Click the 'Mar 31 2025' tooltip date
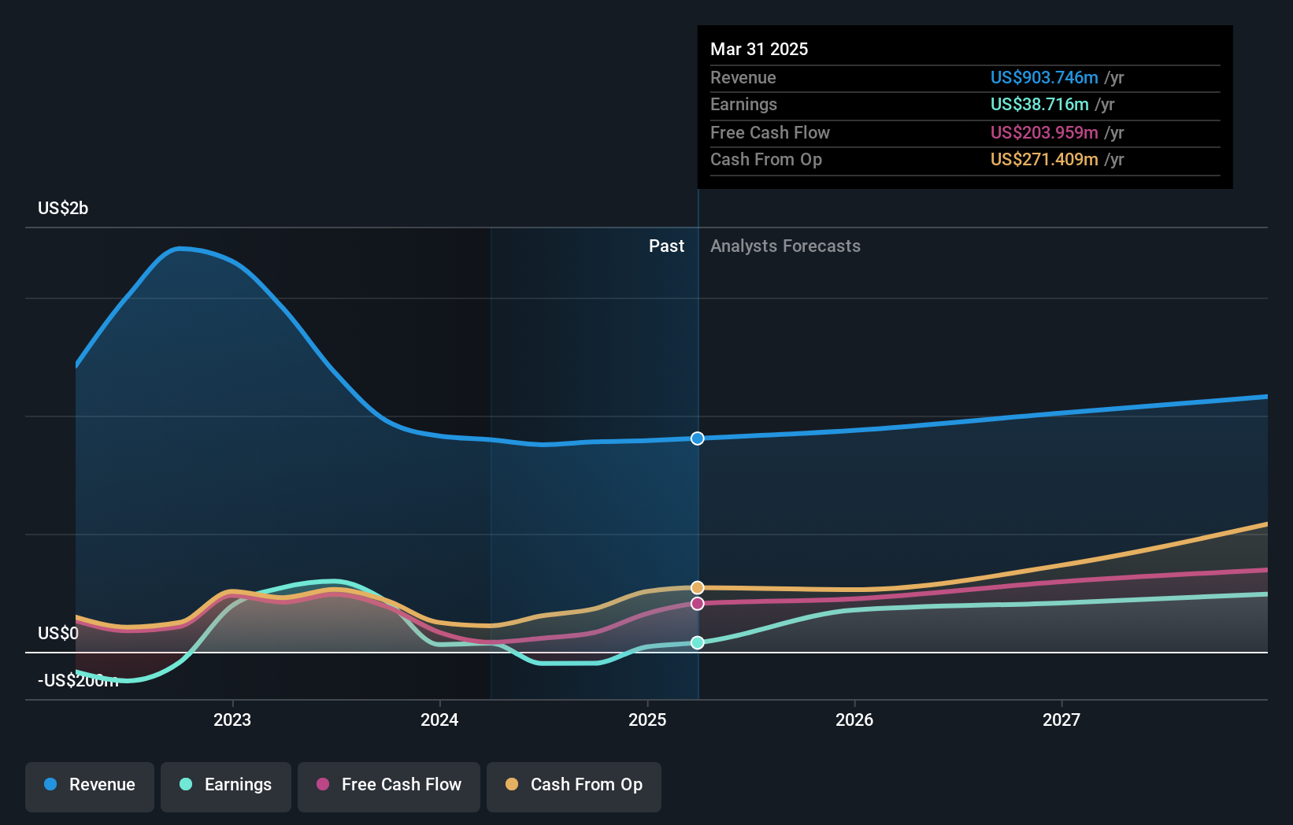Viewport: 1293px width, 825px height. pyautogui.click(x=759, y=50)
